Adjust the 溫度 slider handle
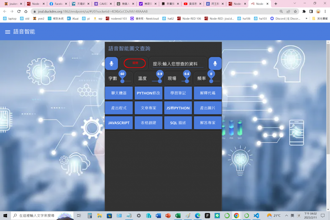This screenshot has height=220, width=330. click(160, 81)
